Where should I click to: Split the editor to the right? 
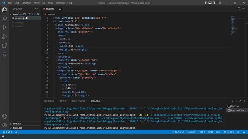[x=239, y=9]
